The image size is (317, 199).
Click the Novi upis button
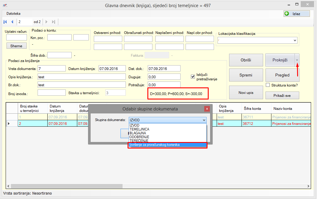tap(246, 93)
